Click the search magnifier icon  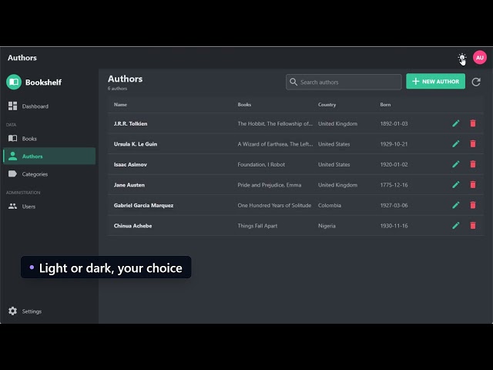[293, 82]
